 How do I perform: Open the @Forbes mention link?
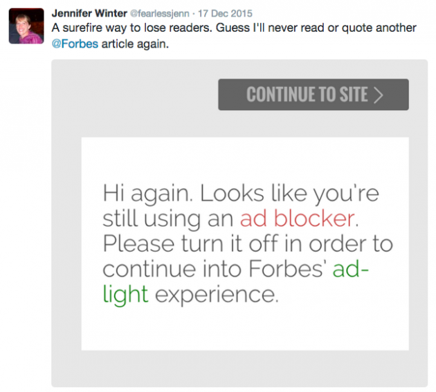click(75, 44)
